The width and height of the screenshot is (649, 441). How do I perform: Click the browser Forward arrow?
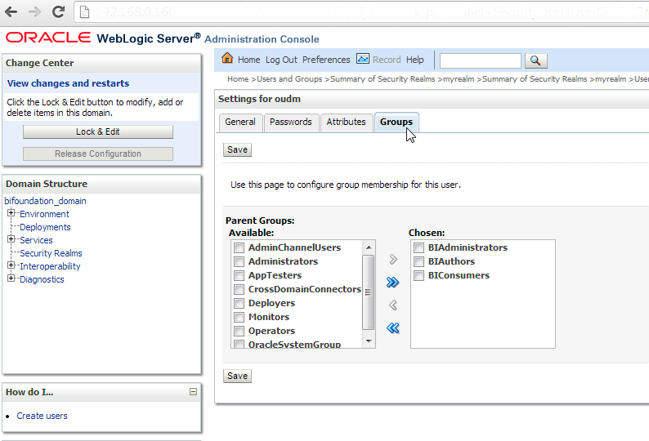coord(35,11)
